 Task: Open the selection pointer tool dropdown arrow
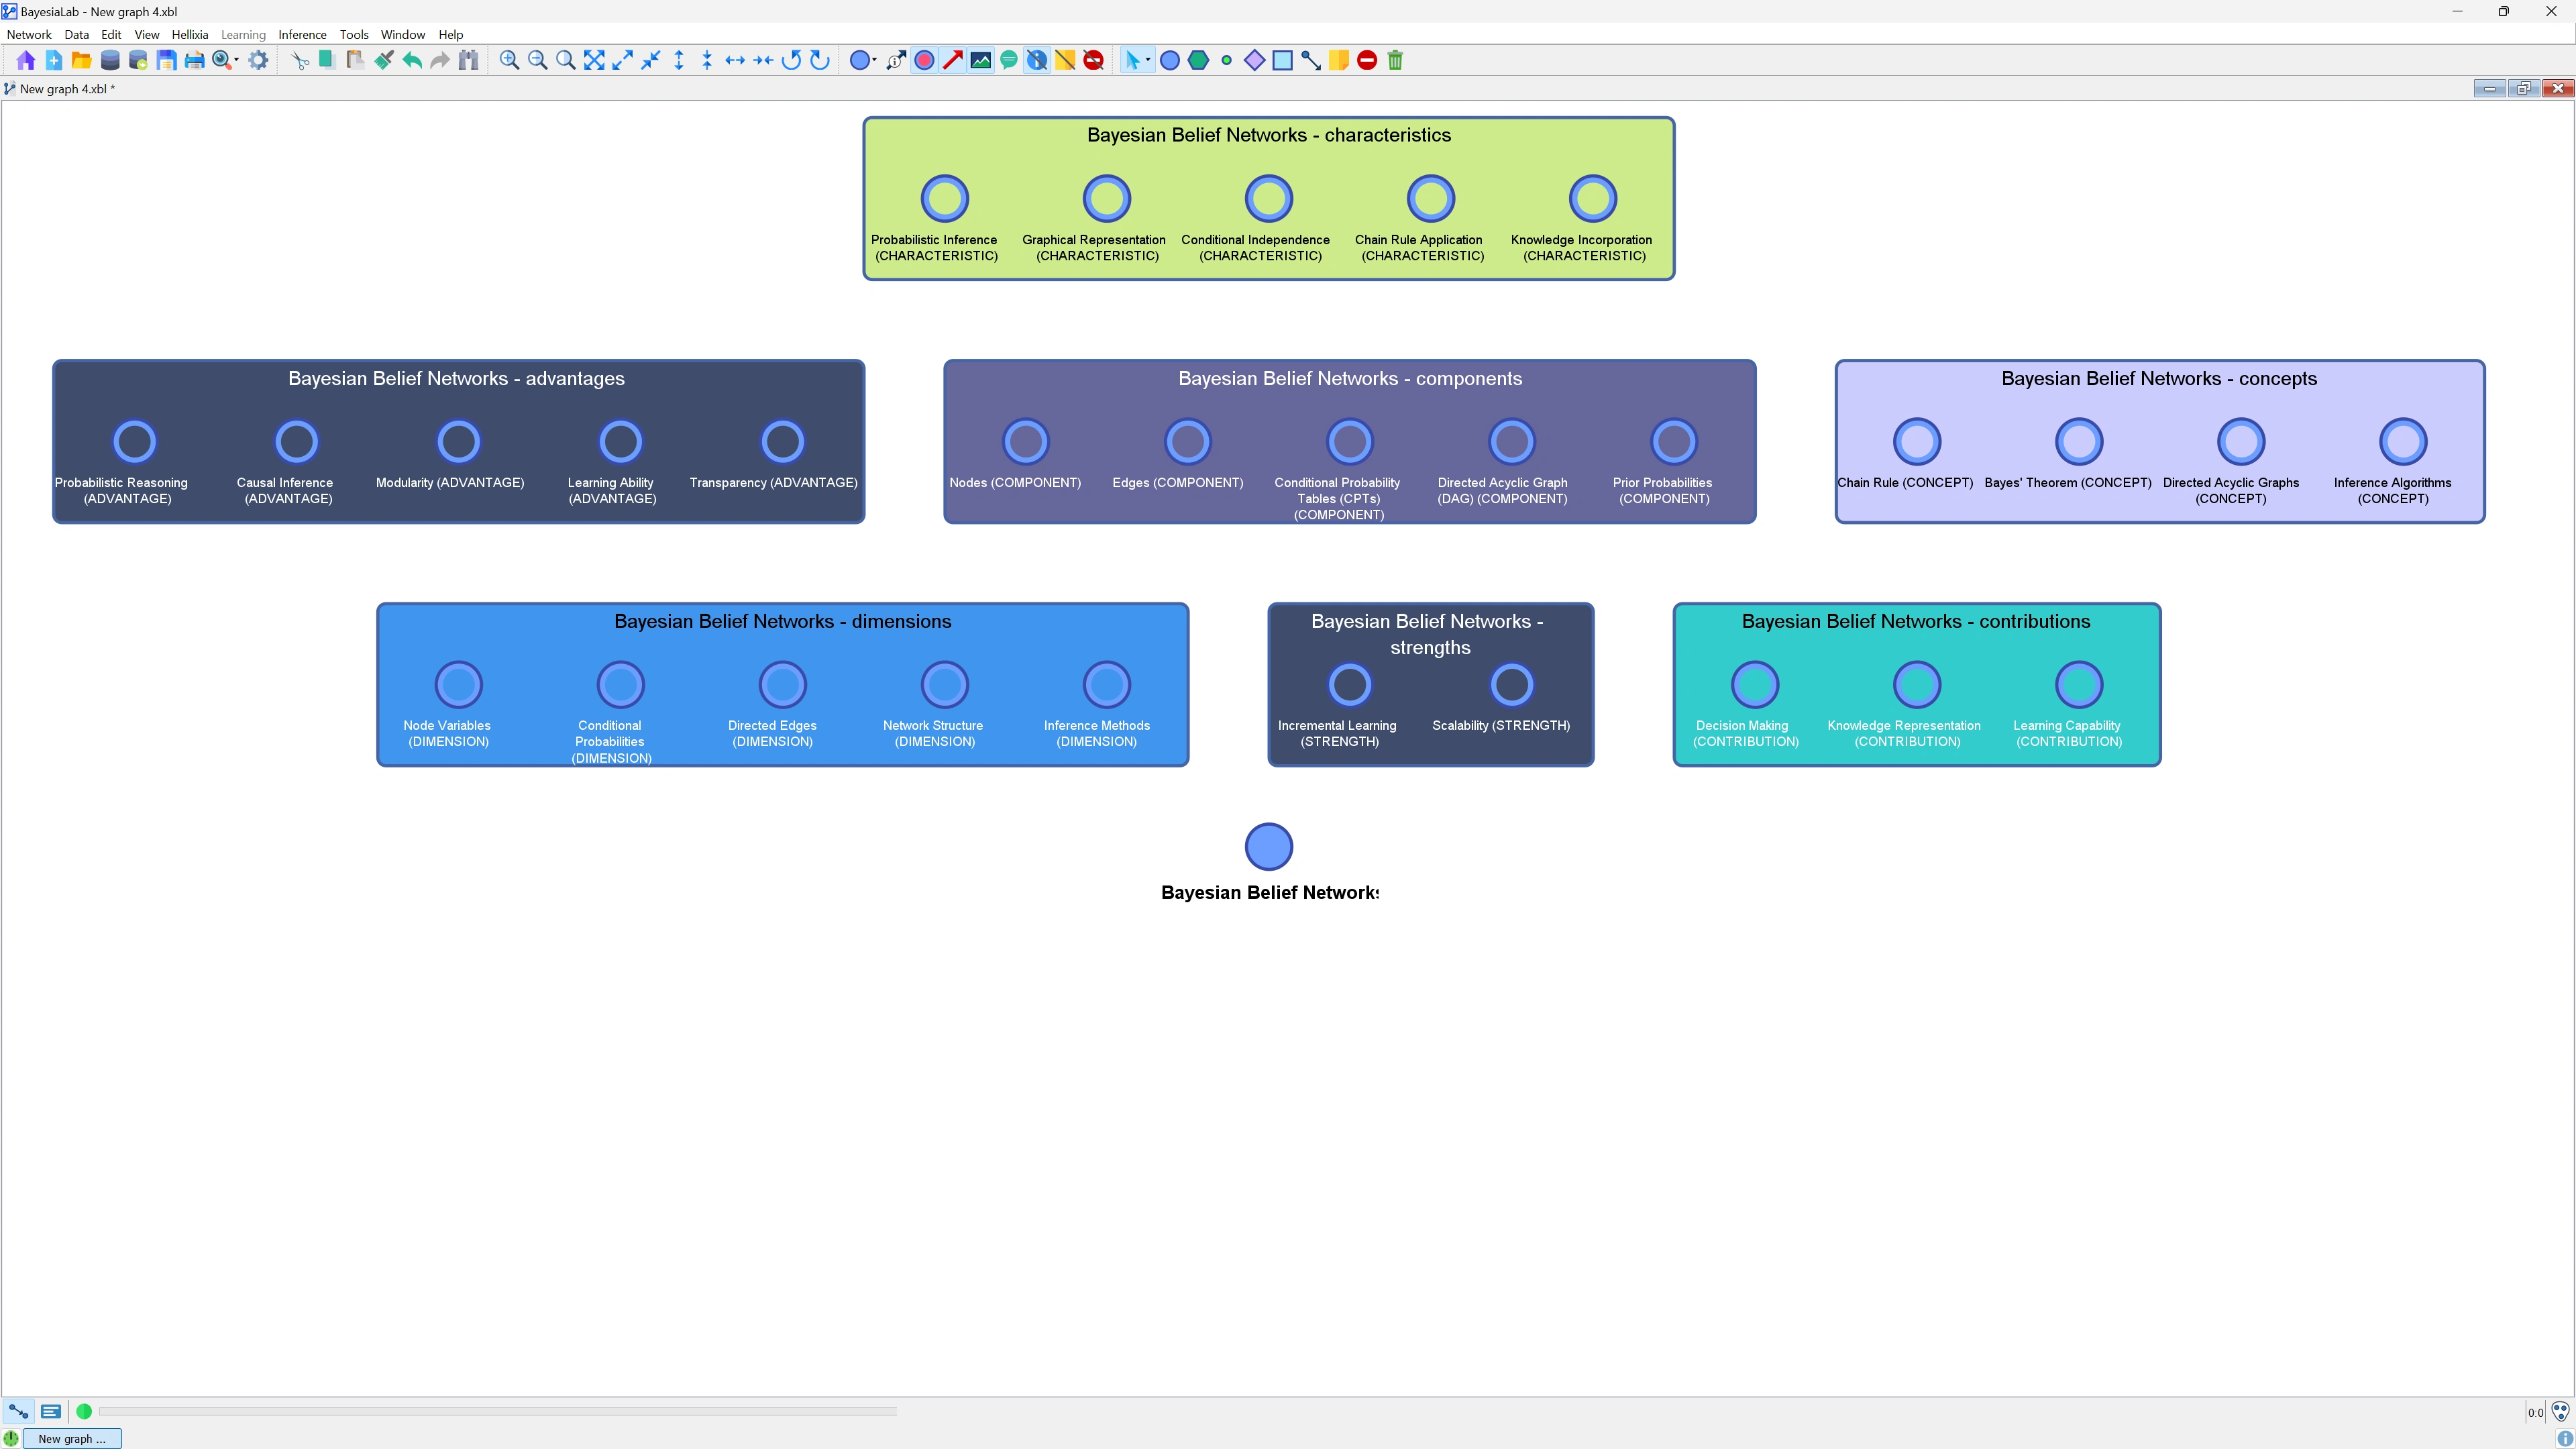coord(1148,60)
